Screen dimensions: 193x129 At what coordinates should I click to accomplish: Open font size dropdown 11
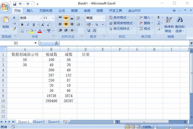pos(53,18)
